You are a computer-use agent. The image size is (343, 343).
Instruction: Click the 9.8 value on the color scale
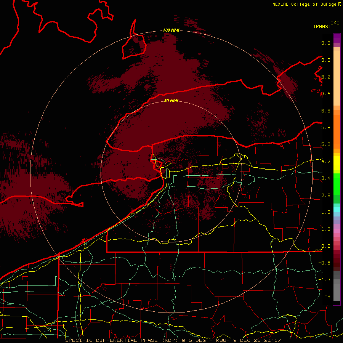326,43
